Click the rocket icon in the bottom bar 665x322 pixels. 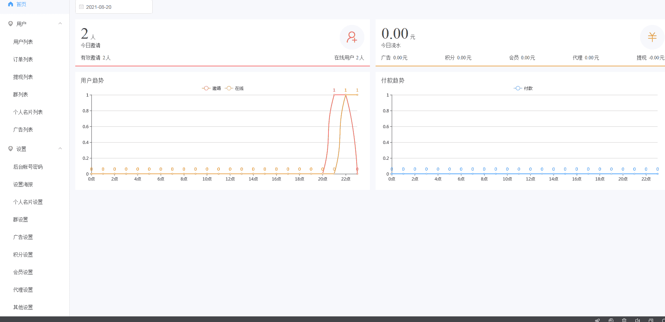(597, 320)
